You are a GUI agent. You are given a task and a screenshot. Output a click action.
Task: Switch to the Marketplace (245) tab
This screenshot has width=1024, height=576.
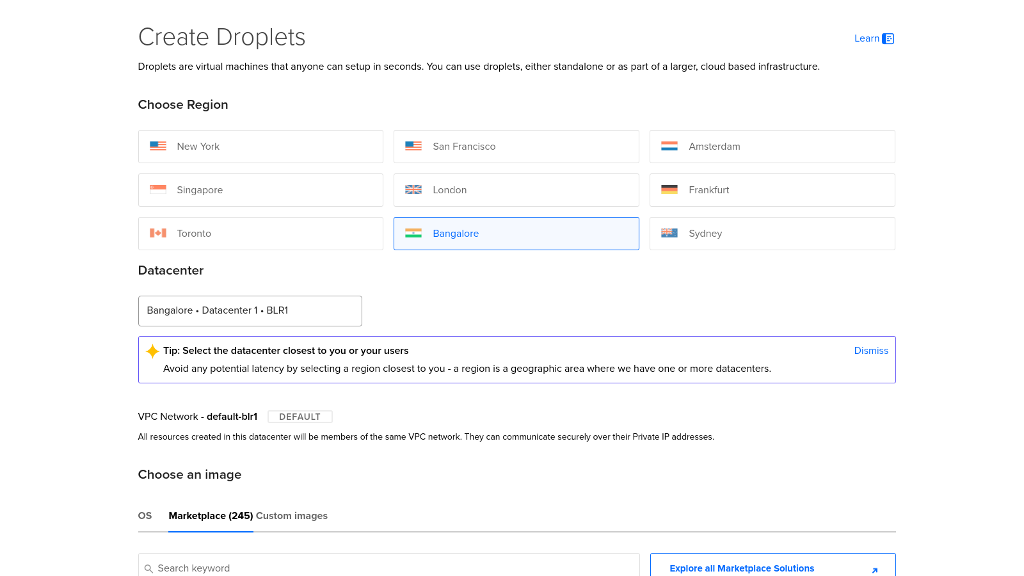pos(211,516)
